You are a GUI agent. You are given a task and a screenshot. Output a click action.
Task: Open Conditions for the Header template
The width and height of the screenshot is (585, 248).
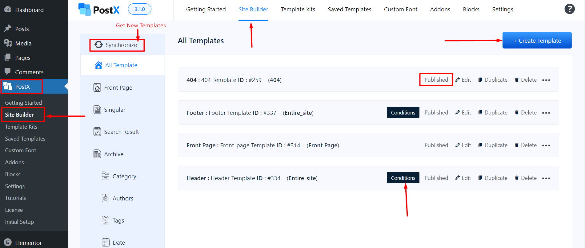pos(403,178)
